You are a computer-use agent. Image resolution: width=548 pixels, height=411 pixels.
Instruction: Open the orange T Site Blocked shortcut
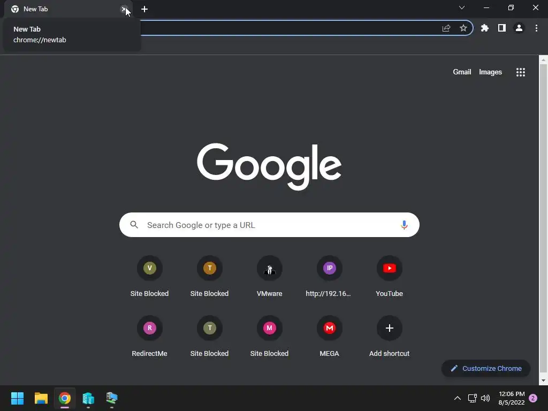[x=209, y=277]
